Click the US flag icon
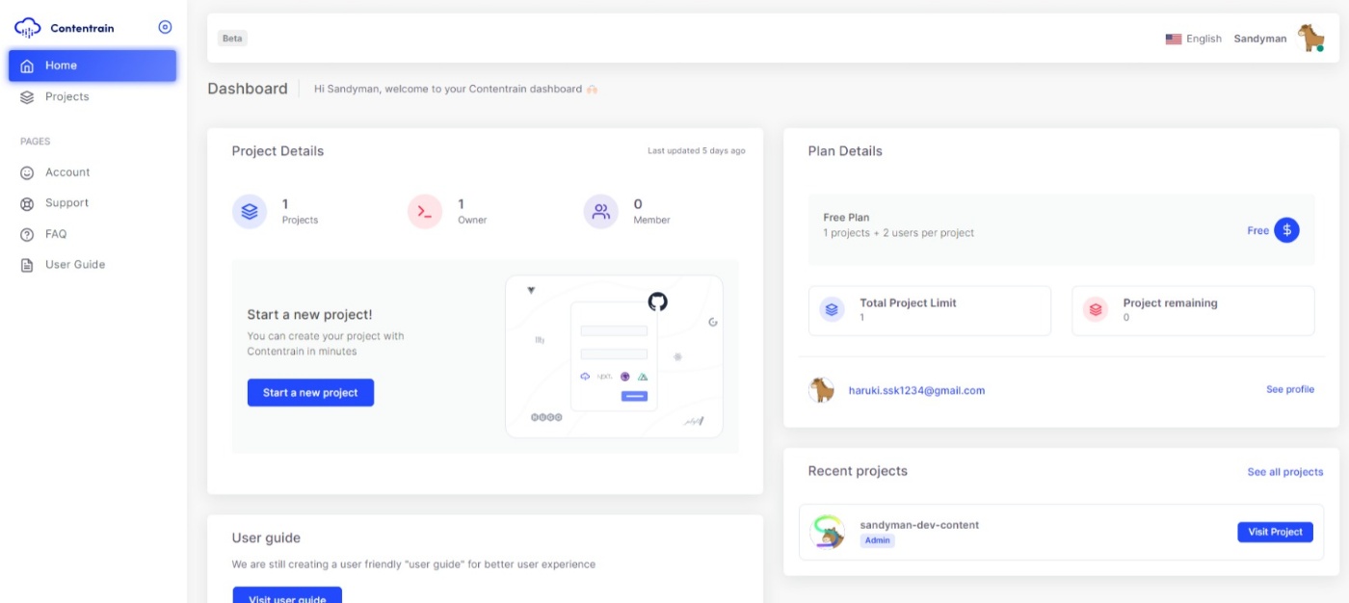1349x603 pixels. 1174,39
